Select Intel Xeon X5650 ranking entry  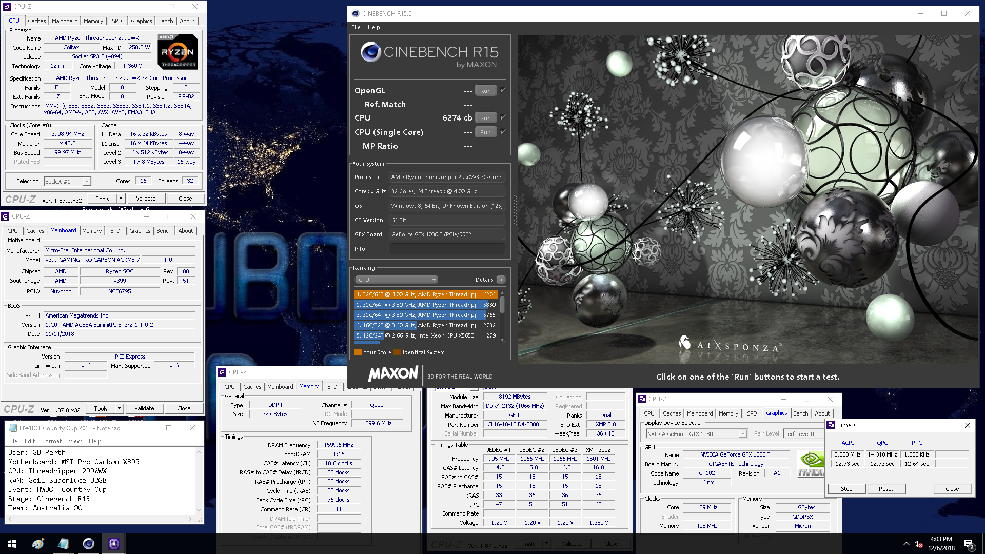click(x=426, y=335)
